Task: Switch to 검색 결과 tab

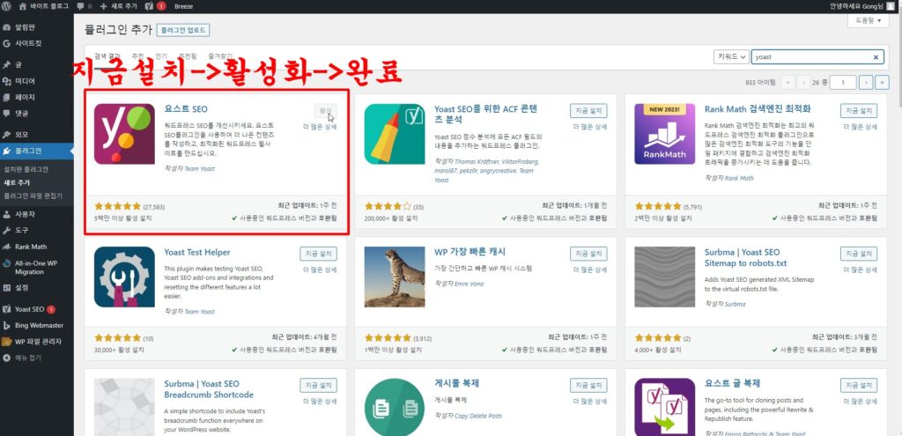Action: tap(107, 55)
